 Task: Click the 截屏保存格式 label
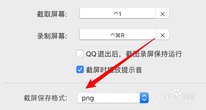coord(45,98)
